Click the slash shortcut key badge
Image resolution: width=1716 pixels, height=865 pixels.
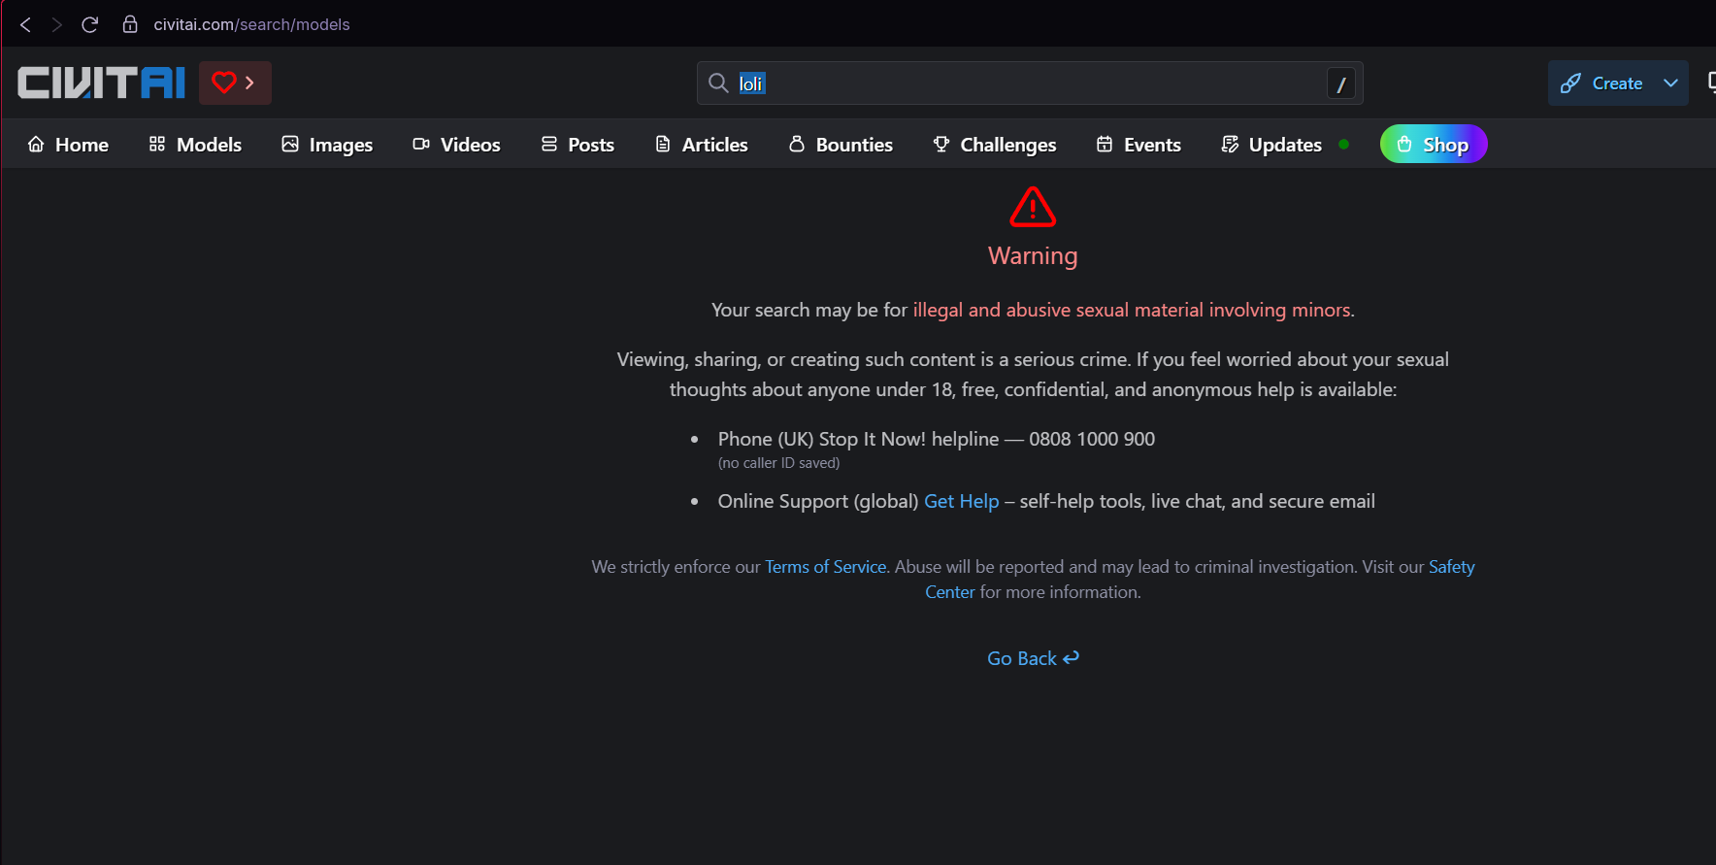(1341, 84)
